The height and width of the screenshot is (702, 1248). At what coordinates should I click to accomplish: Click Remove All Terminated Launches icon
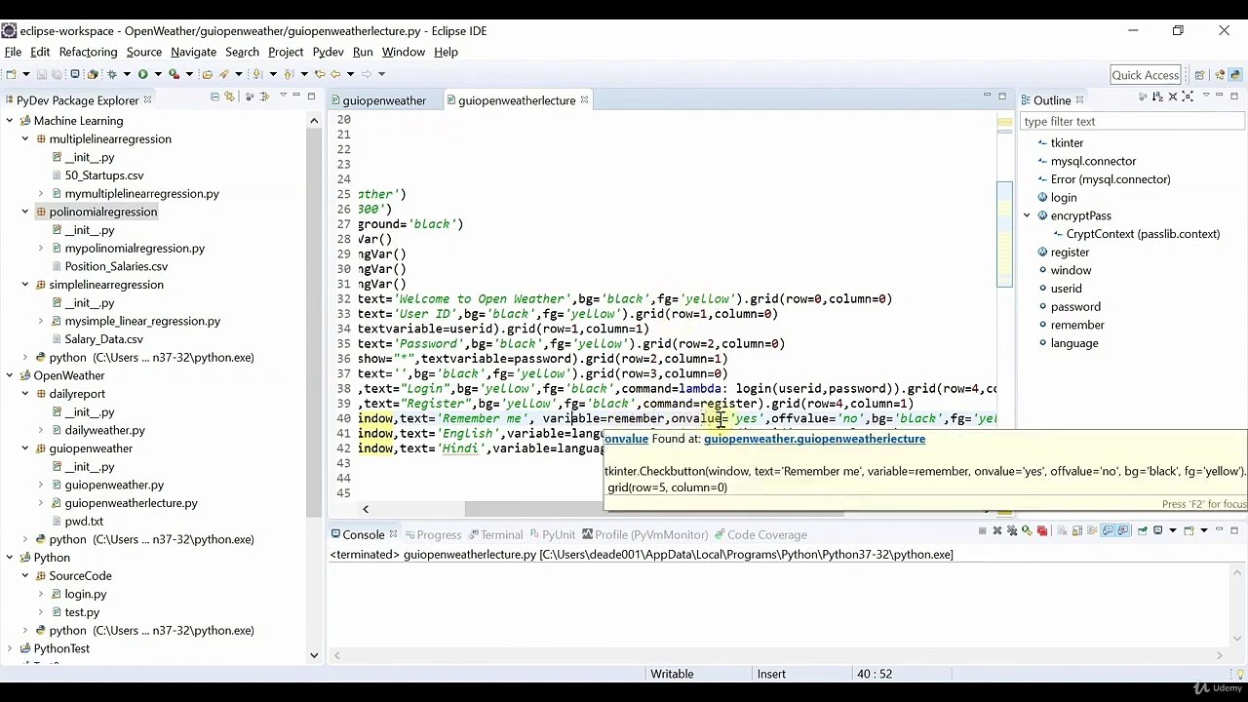pos(1012,530)
